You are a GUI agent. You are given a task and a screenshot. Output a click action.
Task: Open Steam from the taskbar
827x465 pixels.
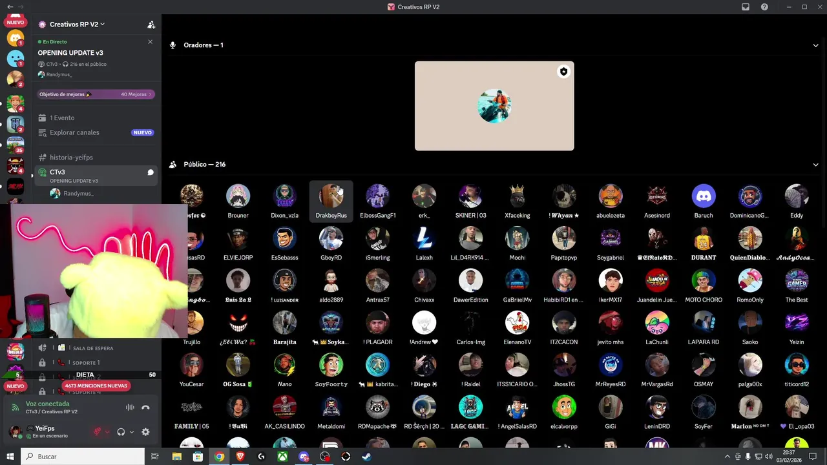pyautogui.click(x=366, y=457)
